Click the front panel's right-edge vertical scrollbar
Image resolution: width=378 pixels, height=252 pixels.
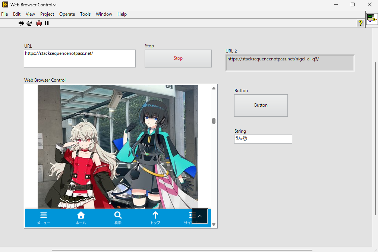coord(375,139)
